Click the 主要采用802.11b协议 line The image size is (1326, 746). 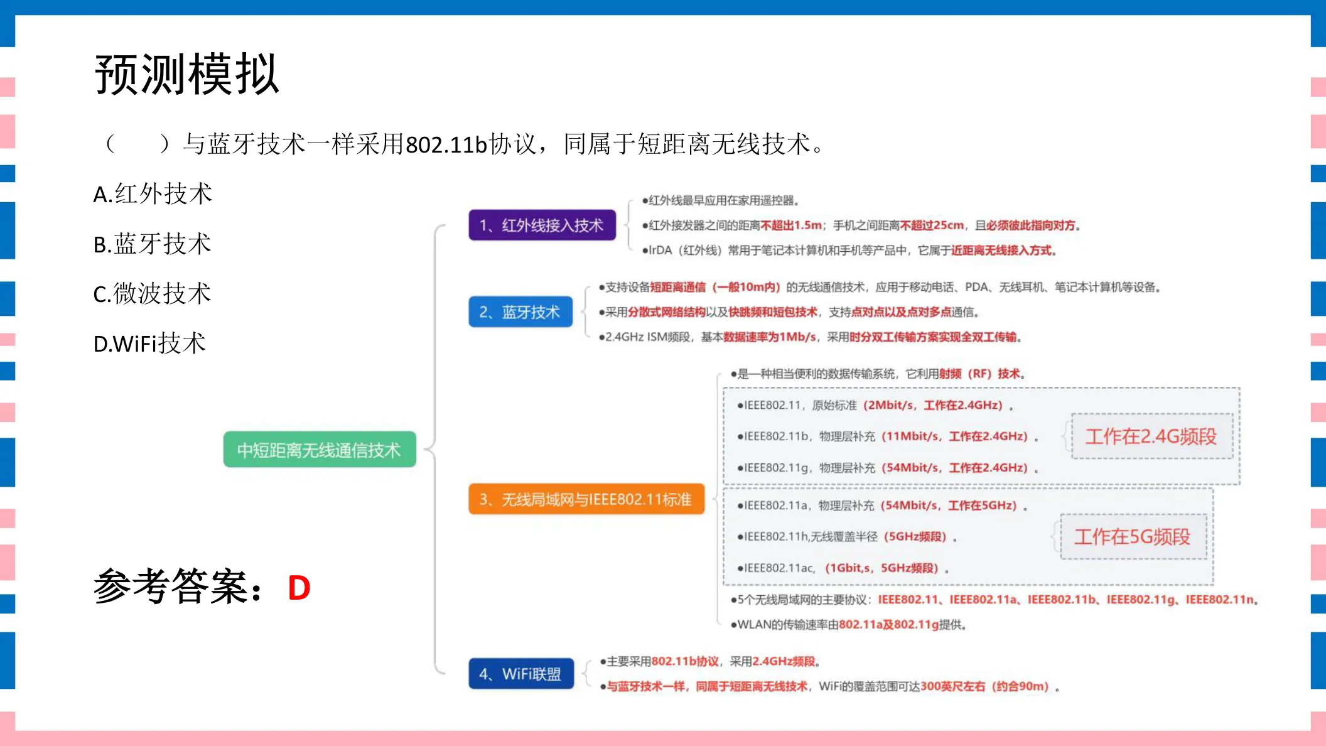pos(710,661)
